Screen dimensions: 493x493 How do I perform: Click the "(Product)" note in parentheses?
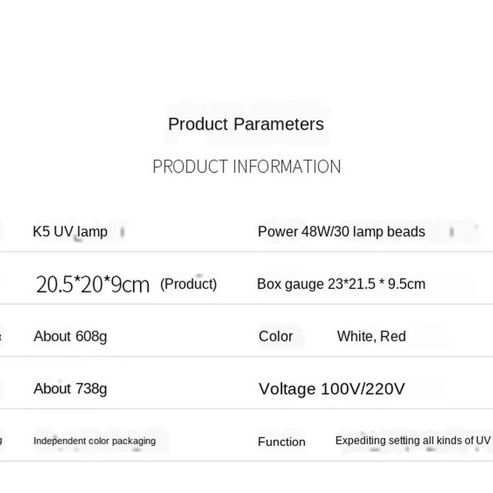pyautogui.click(x=189, y=284)
